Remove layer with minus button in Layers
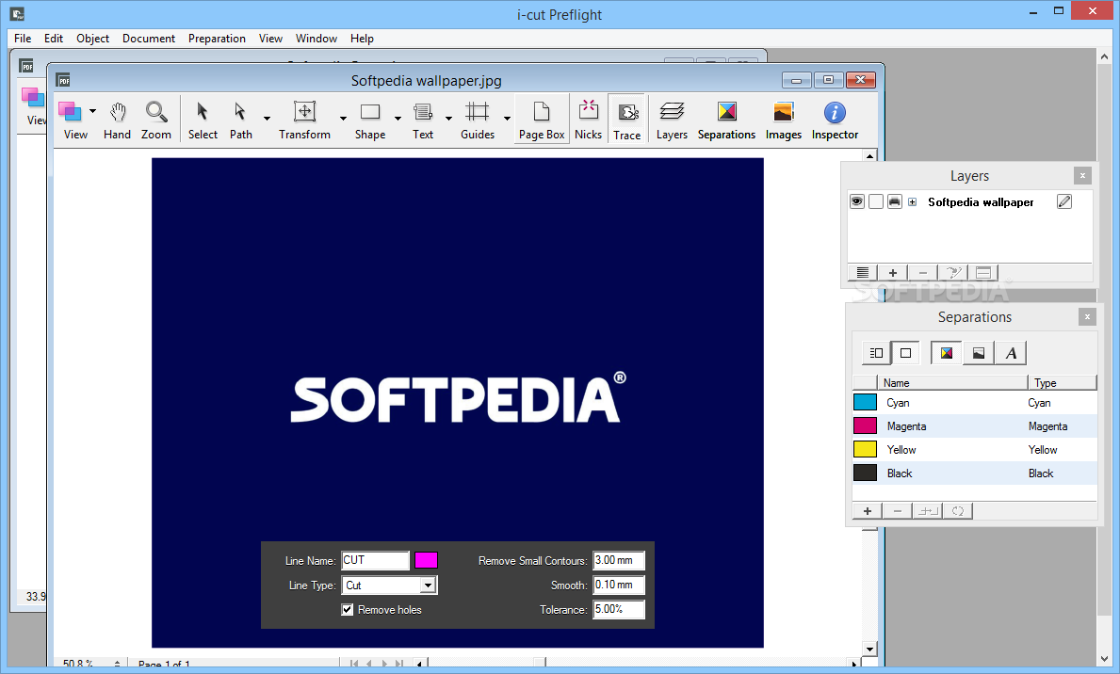1120x674 pixels. (x=923, y=273)
